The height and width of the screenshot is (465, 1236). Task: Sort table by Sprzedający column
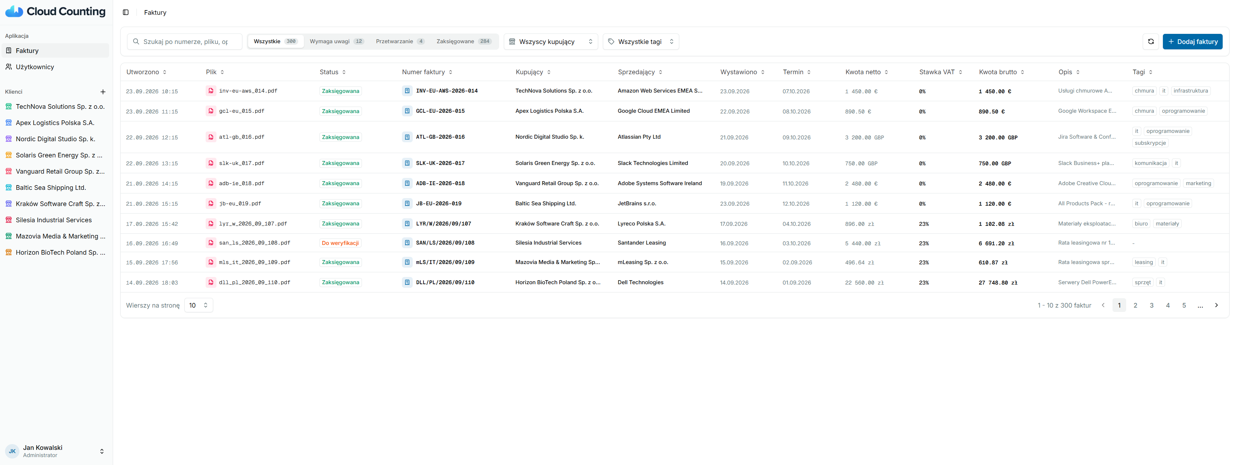(640, 72)
